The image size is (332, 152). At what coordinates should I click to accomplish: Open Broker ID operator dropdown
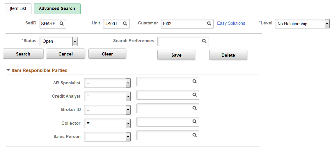pyautogui.click(x=107, y=110)
